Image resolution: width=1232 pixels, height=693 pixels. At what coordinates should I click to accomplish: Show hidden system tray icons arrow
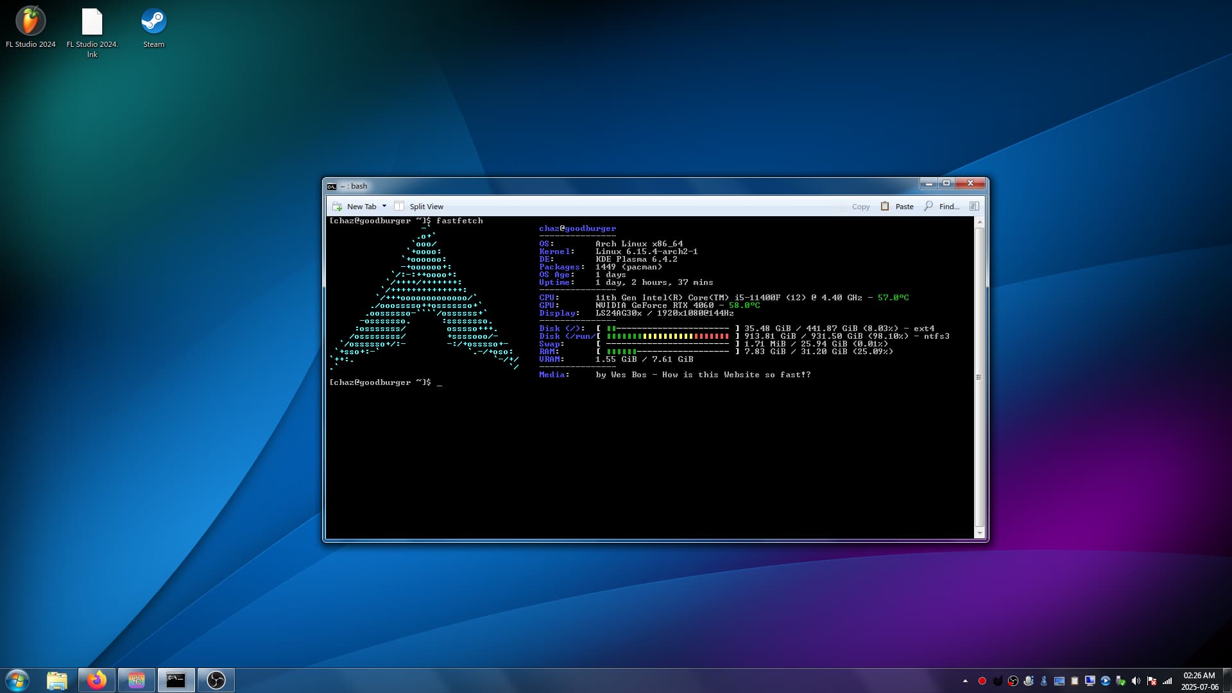965,681
